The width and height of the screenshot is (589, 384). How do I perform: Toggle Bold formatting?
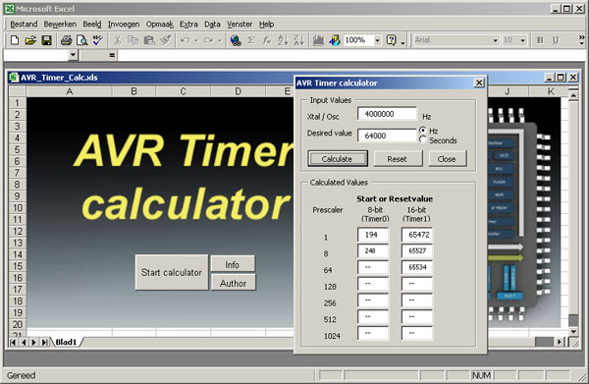(540, 40)
